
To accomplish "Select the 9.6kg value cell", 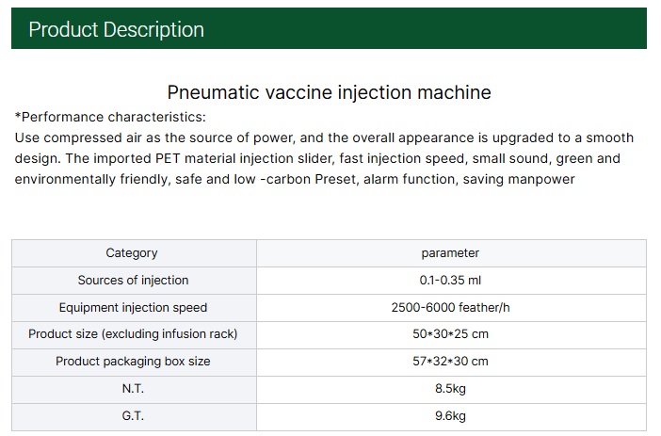I will 450,416.
